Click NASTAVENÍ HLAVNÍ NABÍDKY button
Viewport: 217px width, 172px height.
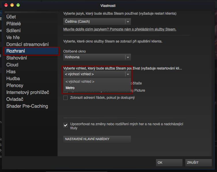click(97, 139)
